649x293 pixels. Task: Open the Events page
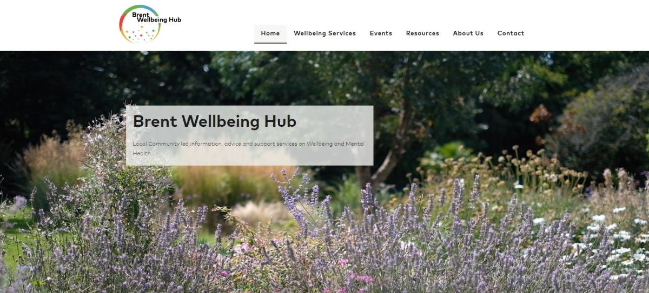pyautogui.click(x=381, y=33)
